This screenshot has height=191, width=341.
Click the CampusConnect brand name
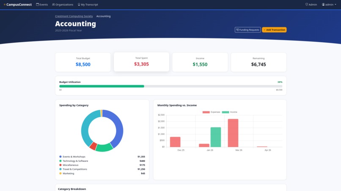point(19,5)
